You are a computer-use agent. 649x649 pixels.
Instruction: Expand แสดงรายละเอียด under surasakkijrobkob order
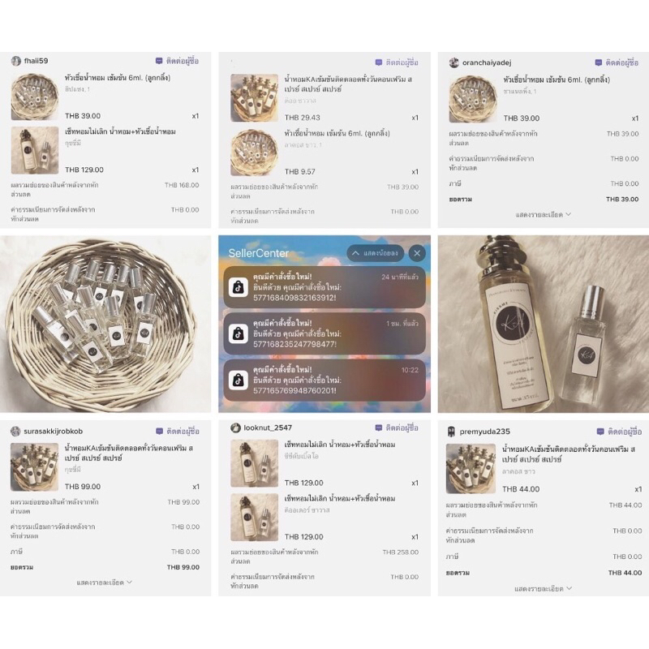105,582
